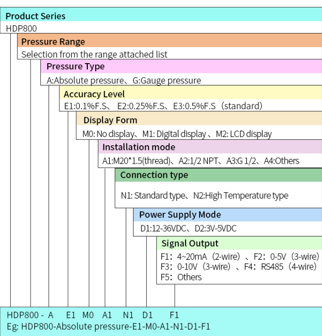Click the 'F5: Others' signal option
The width and height of the screenshot is (322, 336).
(181, 277)
